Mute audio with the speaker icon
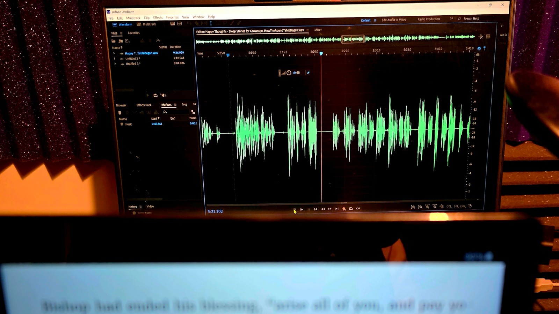This screenshot has width=559, height=314. click(x=164, y=95)
